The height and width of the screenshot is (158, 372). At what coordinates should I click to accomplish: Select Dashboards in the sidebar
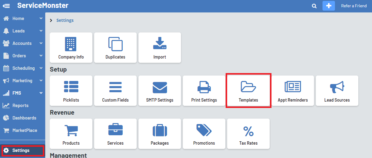click(24, 118)
